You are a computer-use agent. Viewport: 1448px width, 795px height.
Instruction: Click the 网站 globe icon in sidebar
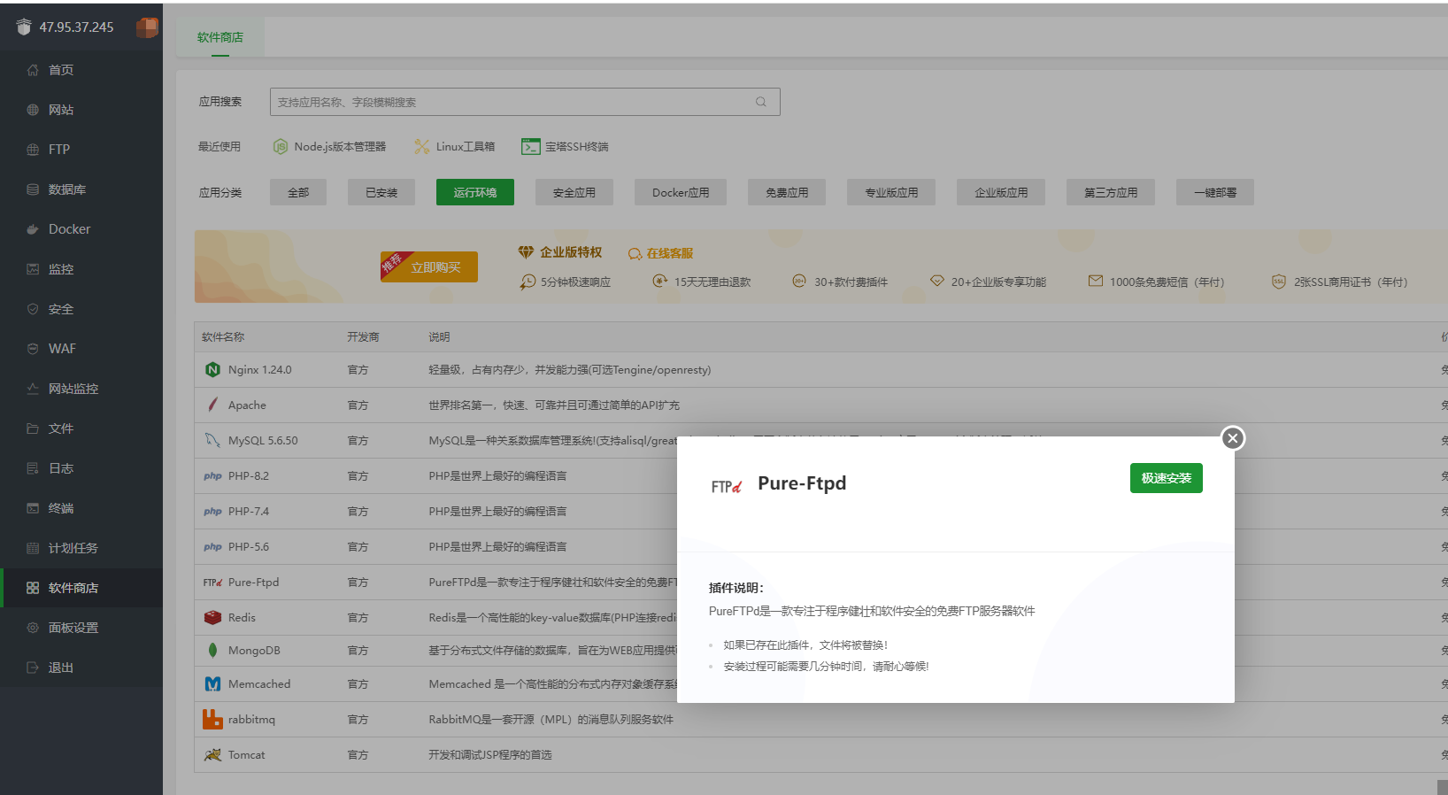pos(33,110)
